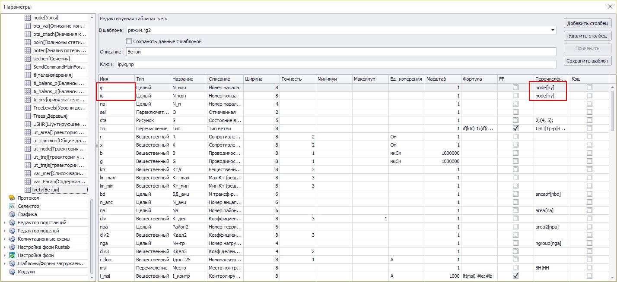Click the Протокол icon
Viewport: 617px width, 282px height.
12,198
